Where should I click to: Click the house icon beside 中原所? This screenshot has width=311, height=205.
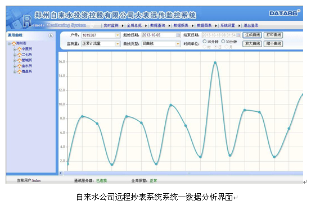[x=20, y=49]
